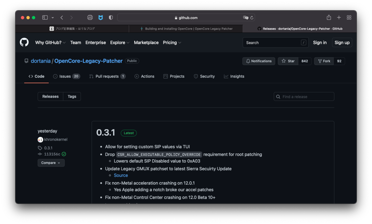Viewport: 372px width, 224px height.
Task: Click the Find a release field
Action: coord(304,96)
